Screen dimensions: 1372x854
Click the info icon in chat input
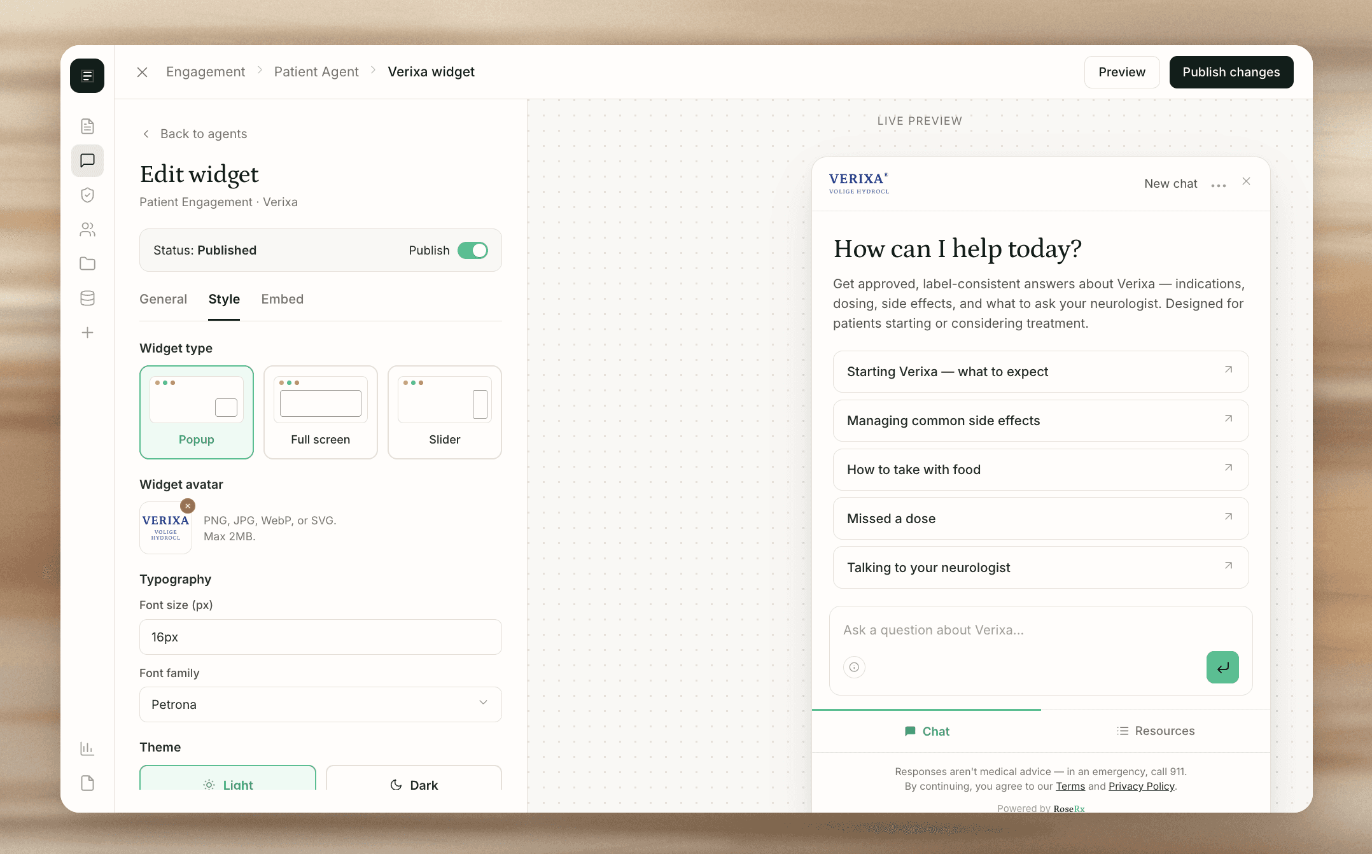point(854,667)
